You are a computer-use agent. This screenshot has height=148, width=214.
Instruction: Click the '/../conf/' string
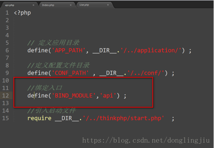(x=146, y=73)
